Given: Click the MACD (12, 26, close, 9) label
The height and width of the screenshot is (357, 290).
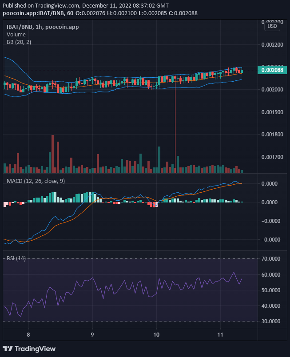Looking at the screenshot, I should pos(36,181).
